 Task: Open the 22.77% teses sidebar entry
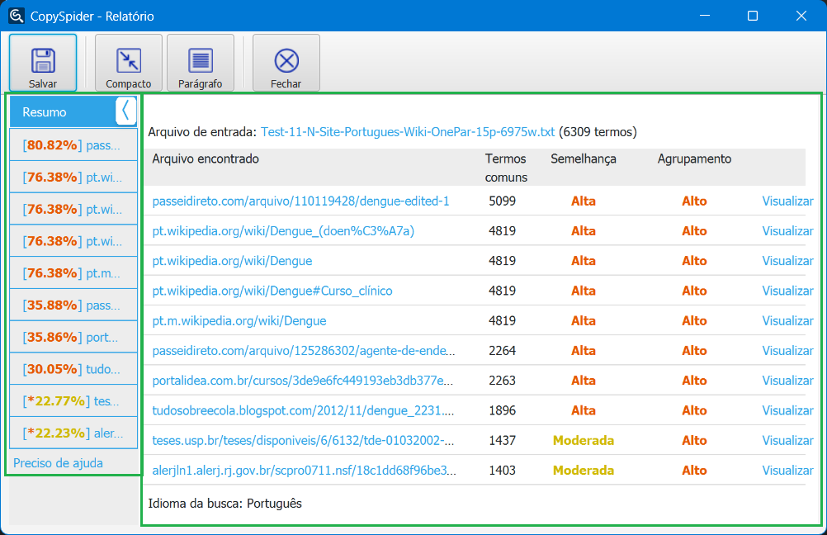pos(73,401)
